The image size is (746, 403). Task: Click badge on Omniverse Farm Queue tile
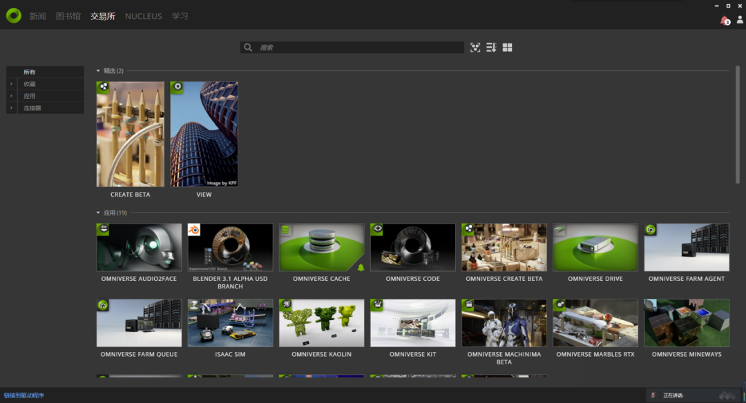point(103,304)
